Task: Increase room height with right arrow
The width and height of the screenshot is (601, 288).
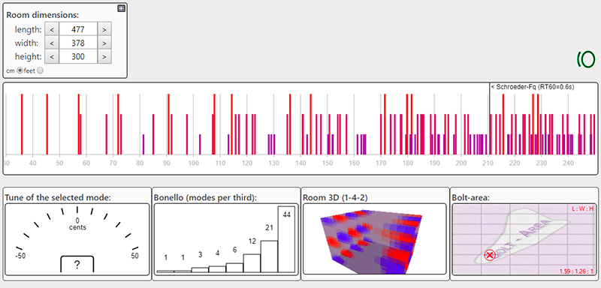Action: tap(104, 56)
